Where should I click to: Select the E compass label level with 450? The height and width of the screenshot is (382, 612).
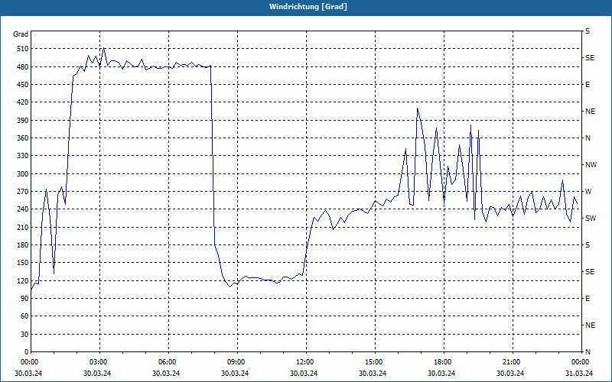(588, 85)
